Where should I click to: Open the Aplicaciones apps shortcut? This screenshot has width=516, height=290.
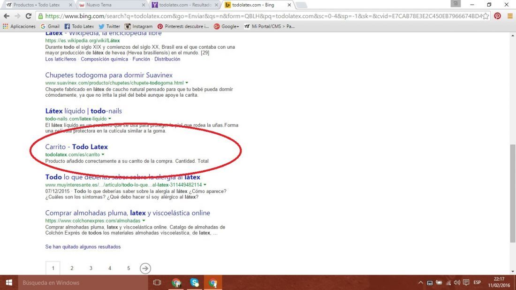click(x=19, y=26)
